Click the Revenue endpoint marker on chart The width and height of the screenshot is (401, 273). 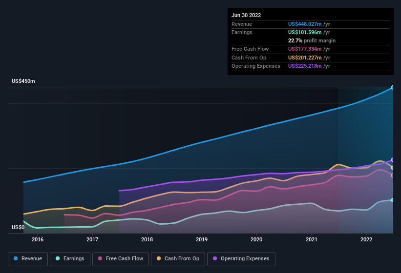click(x=393, y=88)
